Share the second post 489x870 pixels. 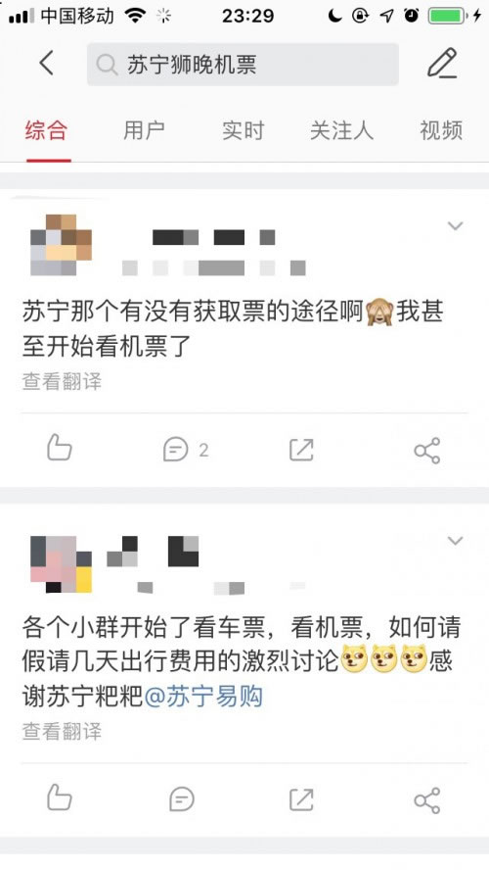[x=427, y=800]
